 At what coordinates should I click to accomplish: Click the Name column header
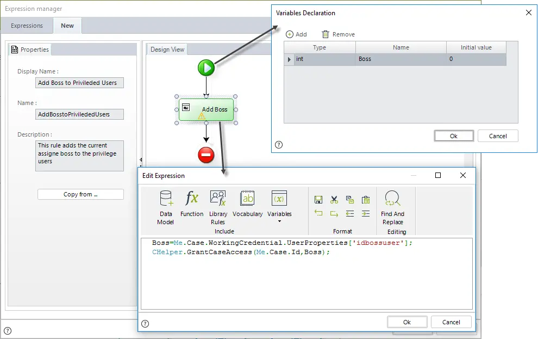click(x=401, y=47)
